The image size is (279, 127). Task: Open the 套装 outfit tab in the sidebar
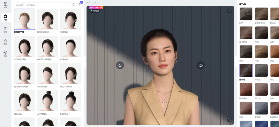coord(5,5)
